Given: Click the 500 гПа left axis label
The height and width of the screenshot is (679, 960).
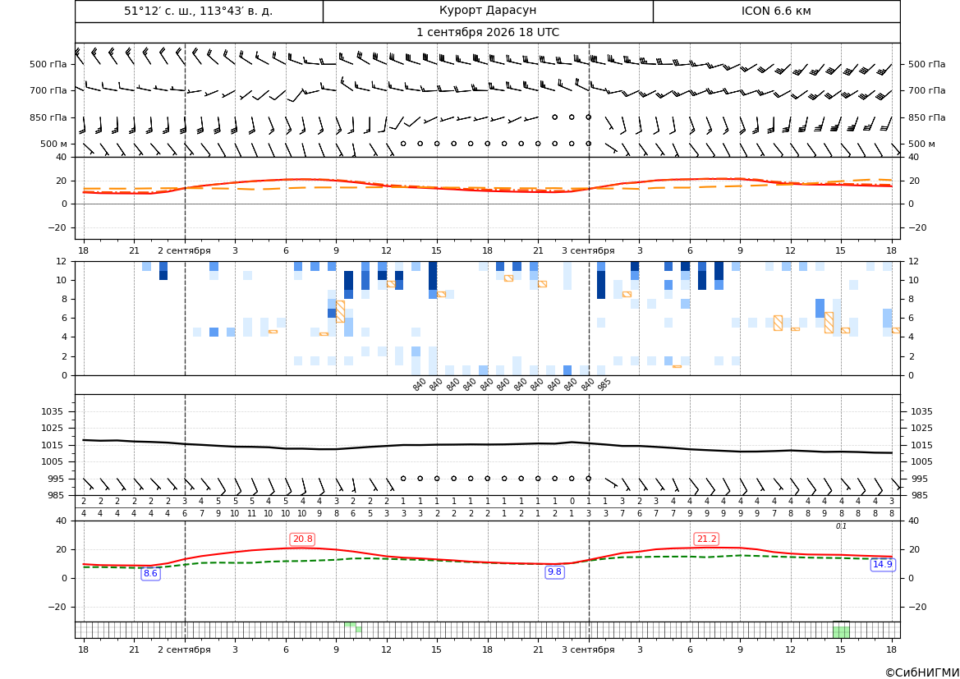Looking at the screenshot, I should click(48, 64).
